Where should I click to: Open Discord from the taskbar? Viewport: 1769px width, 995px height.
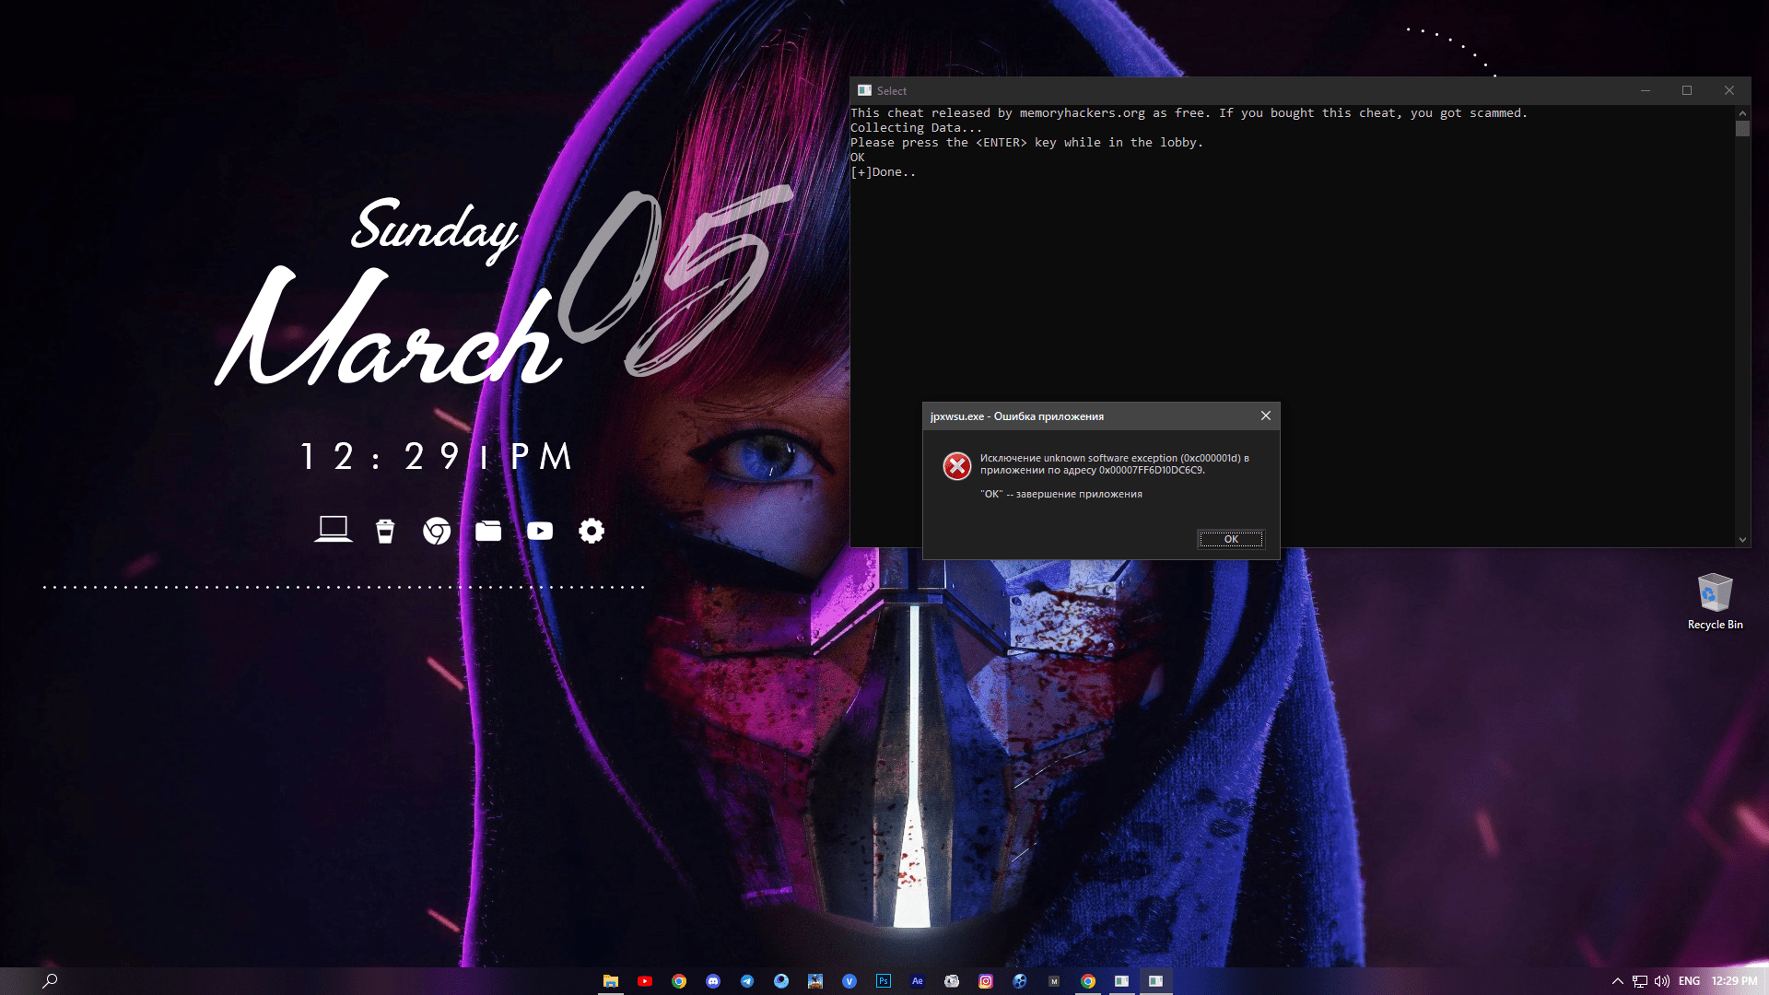click(713, 981)
